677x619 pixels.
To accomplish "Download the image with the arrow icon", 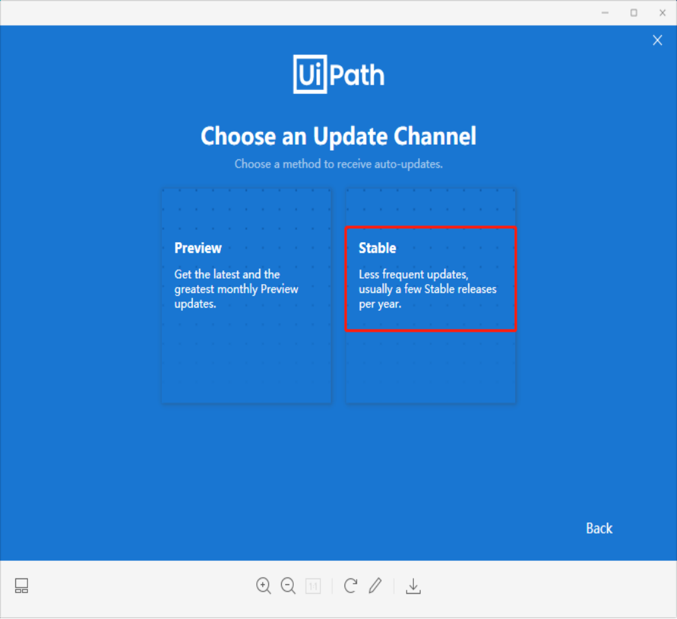I will point(413,586).
